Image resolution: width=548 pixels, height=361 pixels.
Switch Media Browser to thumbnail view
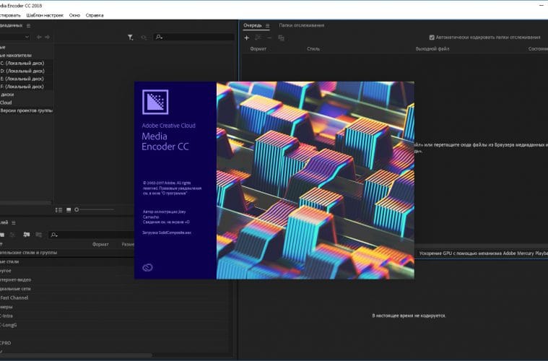click(x=69, y=209)
